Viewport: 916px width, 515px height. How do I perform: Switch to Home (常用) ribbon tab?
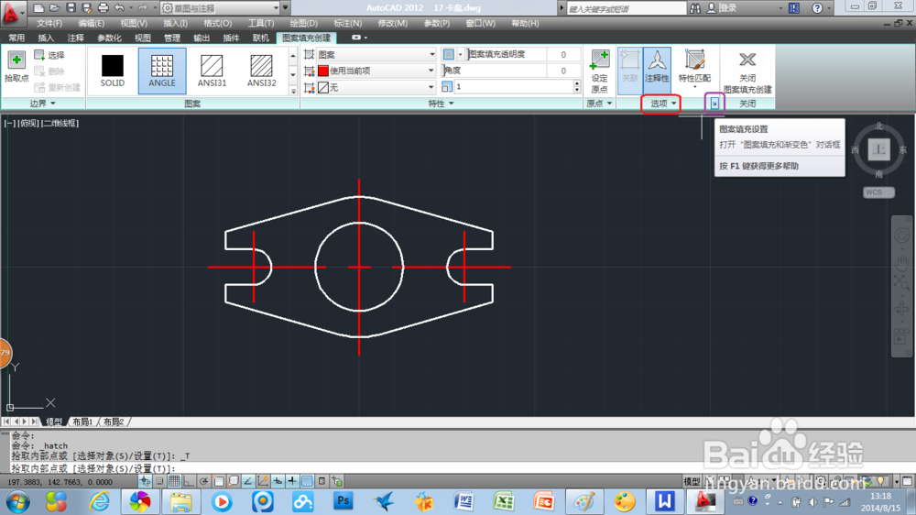[16, 38]
